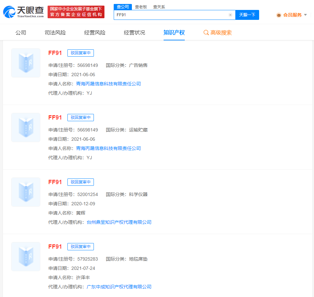314x297 pixels.
Task: Open the 运输贮藏 FF91 trademark image
Action: [x=26, y=127]
